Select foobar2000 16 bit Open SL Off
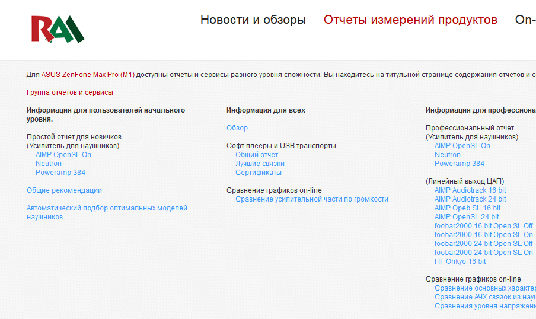 (x=483, y=226)
